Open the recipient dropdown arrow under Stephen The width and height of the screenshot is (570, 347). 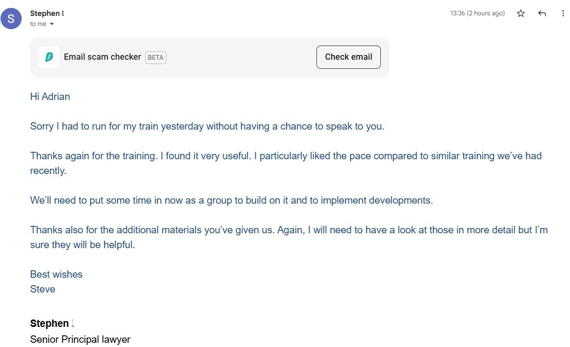51,24
